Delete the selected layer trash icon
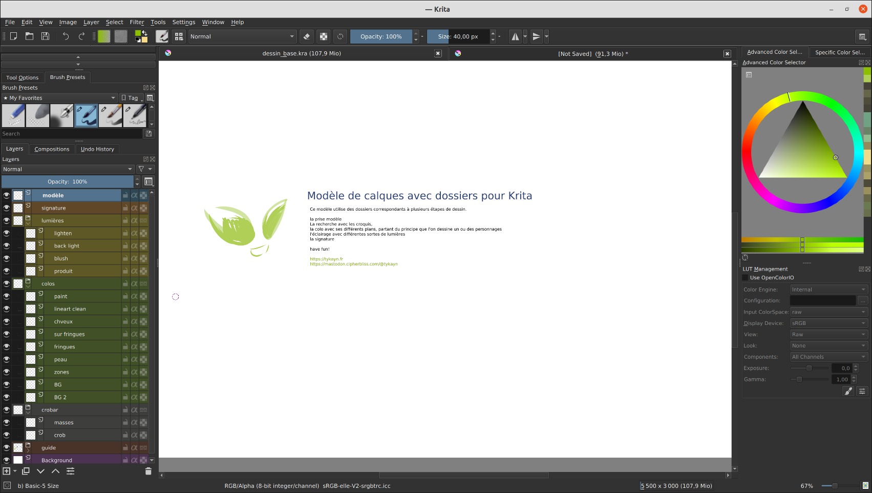 pos(148,471)
